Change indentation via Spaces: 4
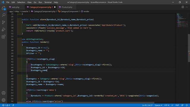 (x=158, y=105)
